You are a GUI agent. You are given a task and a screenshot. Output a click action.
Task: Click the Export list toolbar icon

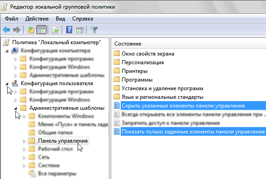(x=55, y=30)
